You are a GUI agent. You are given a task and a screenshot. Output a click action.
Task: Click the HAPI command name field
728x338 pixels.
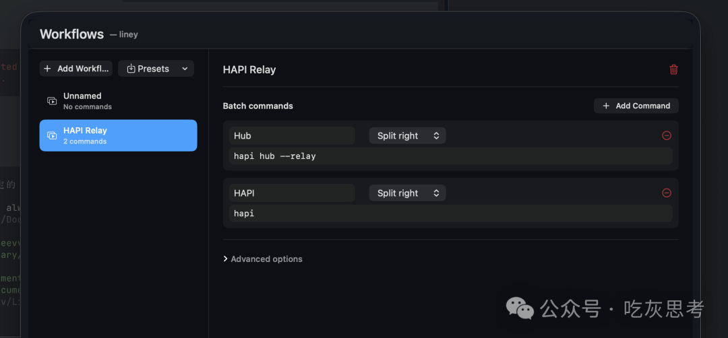292,193
